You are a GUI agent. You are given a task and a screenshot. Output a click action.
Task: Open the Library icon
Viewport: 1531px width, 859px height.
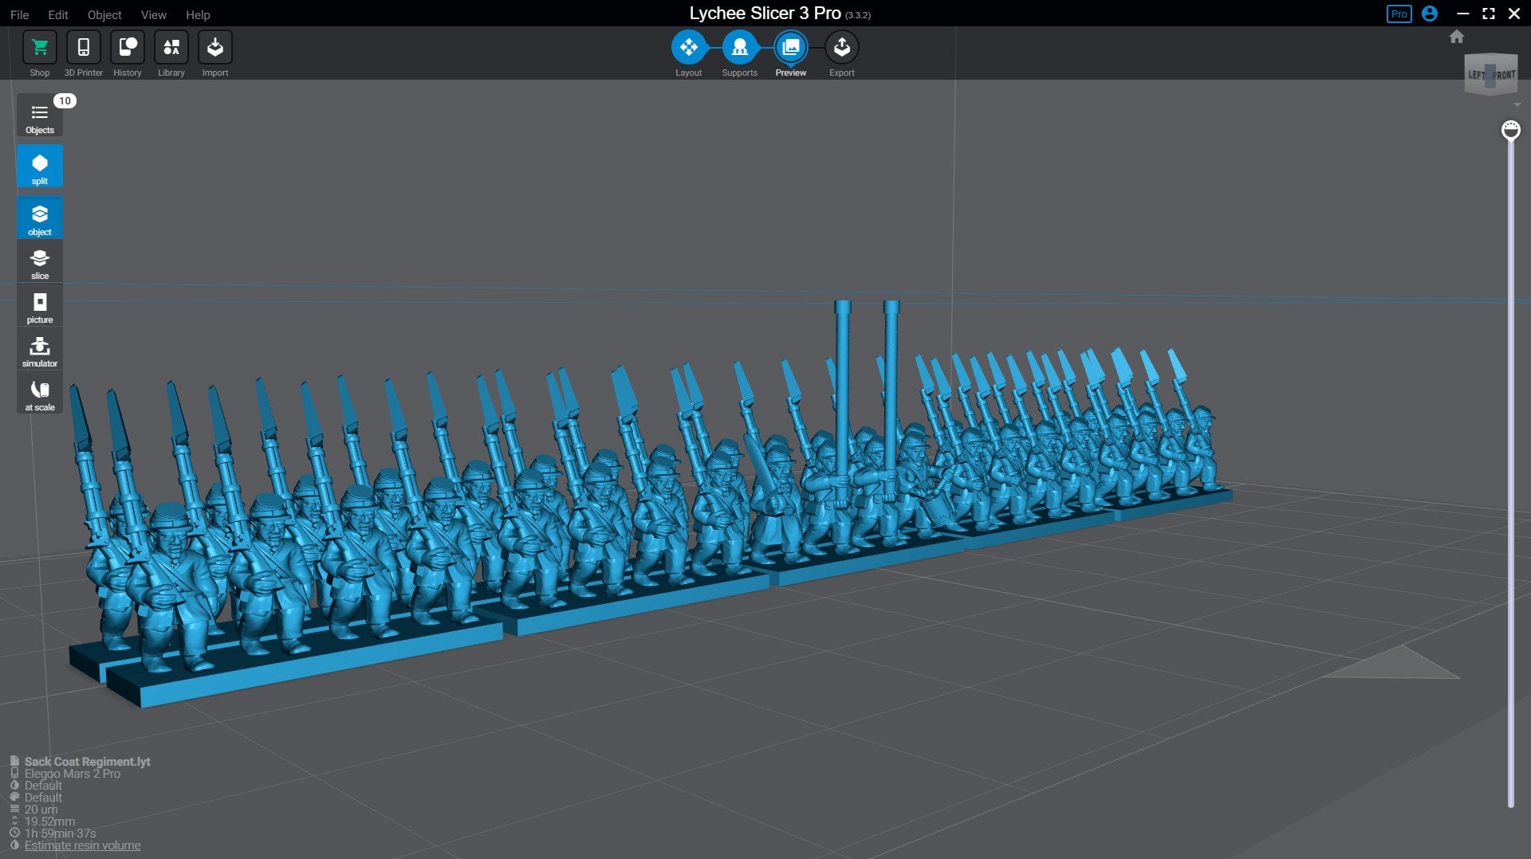(x=171, y=48)
